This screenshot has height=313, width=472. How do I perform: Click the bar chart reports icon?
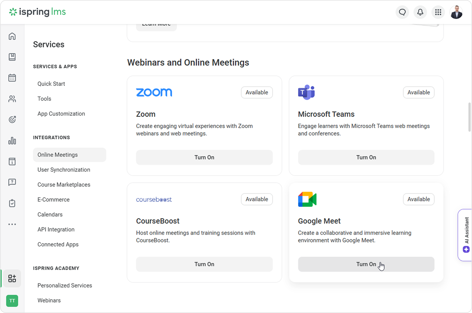(12, 140)
